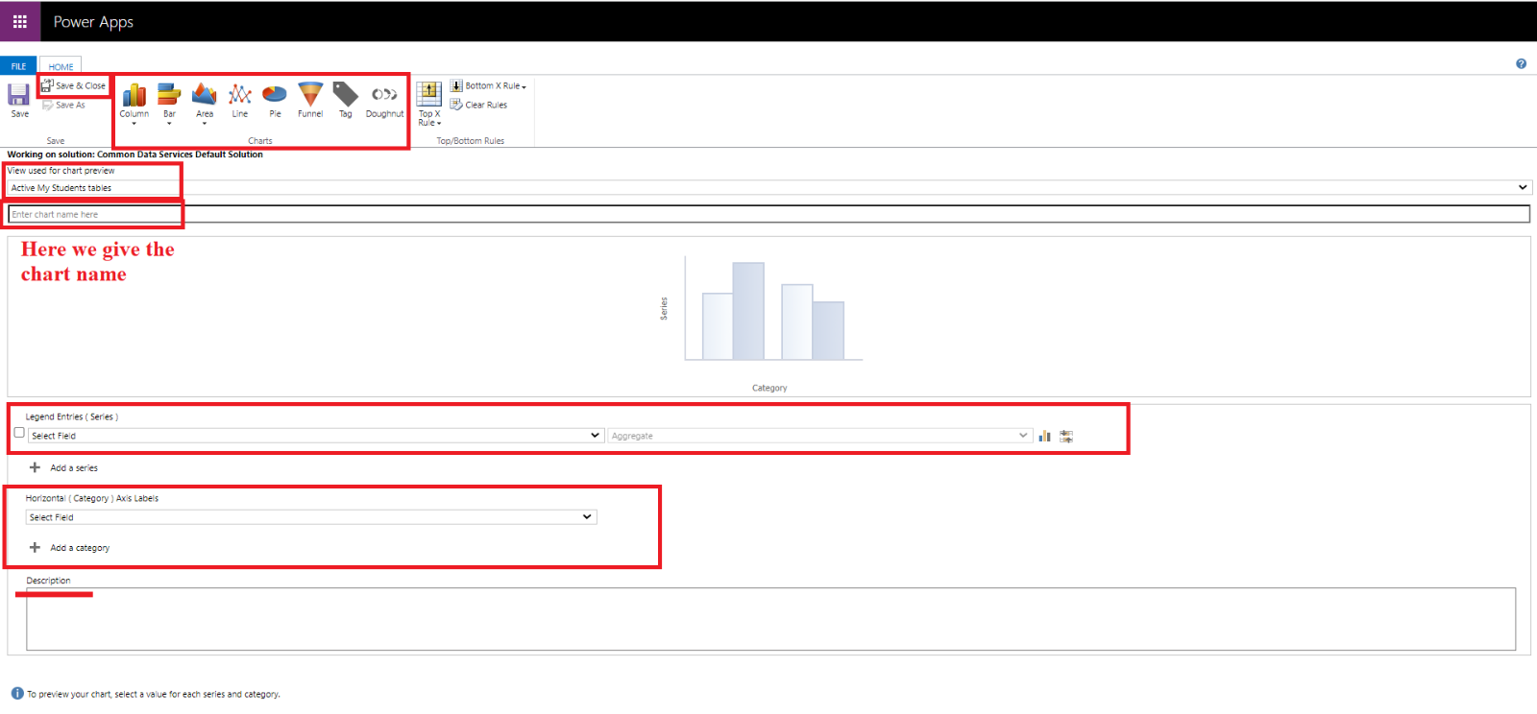This screenshot has width=1537, height=714.
Task: Click the chart name input field
Action: [x=768, y=214]
